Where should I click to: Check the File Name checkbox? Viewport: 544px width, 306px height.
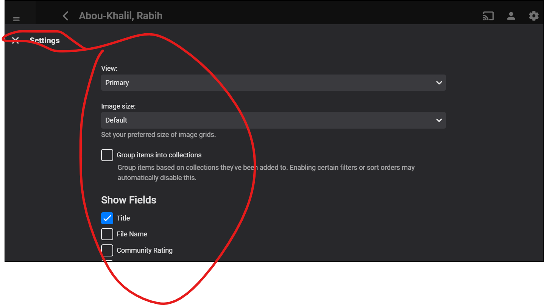[x=107, y=234]
